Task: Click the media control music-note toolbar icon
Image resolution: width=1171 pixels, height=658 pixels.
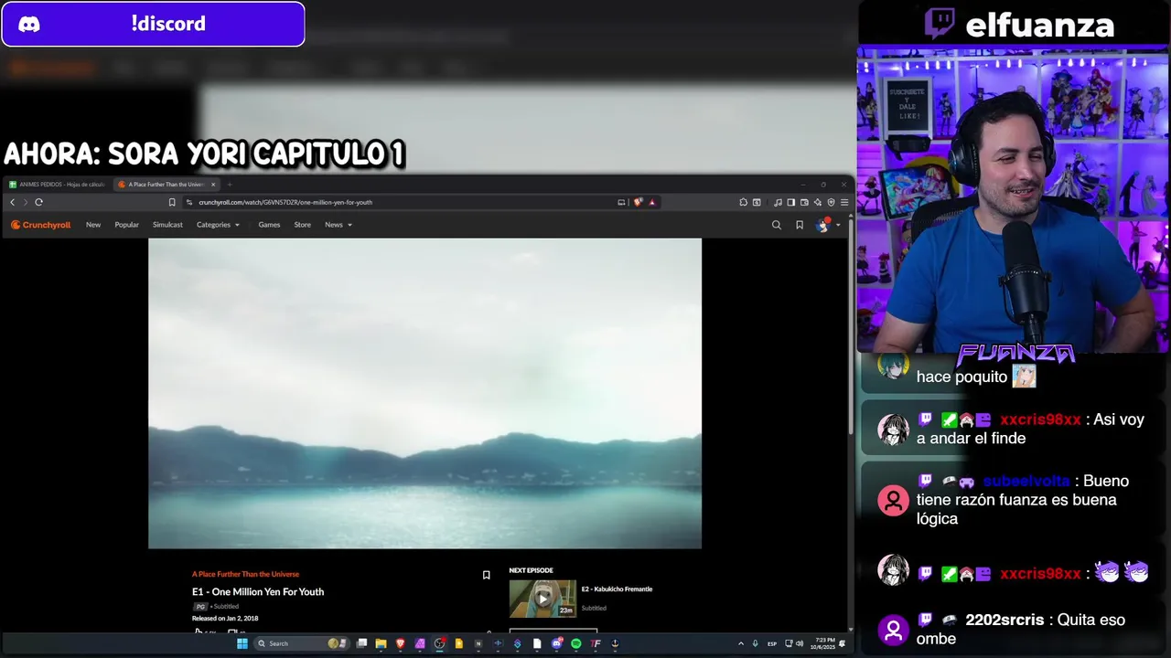Action: click(x=778, y=202)
